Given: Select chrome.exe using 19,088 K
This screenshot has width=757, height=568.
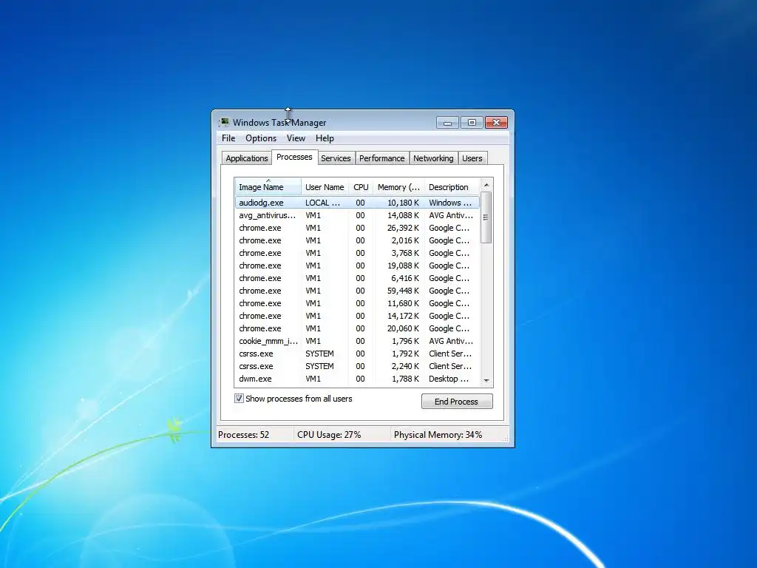Looking at the screenshot, I should (x=357, y=266).
